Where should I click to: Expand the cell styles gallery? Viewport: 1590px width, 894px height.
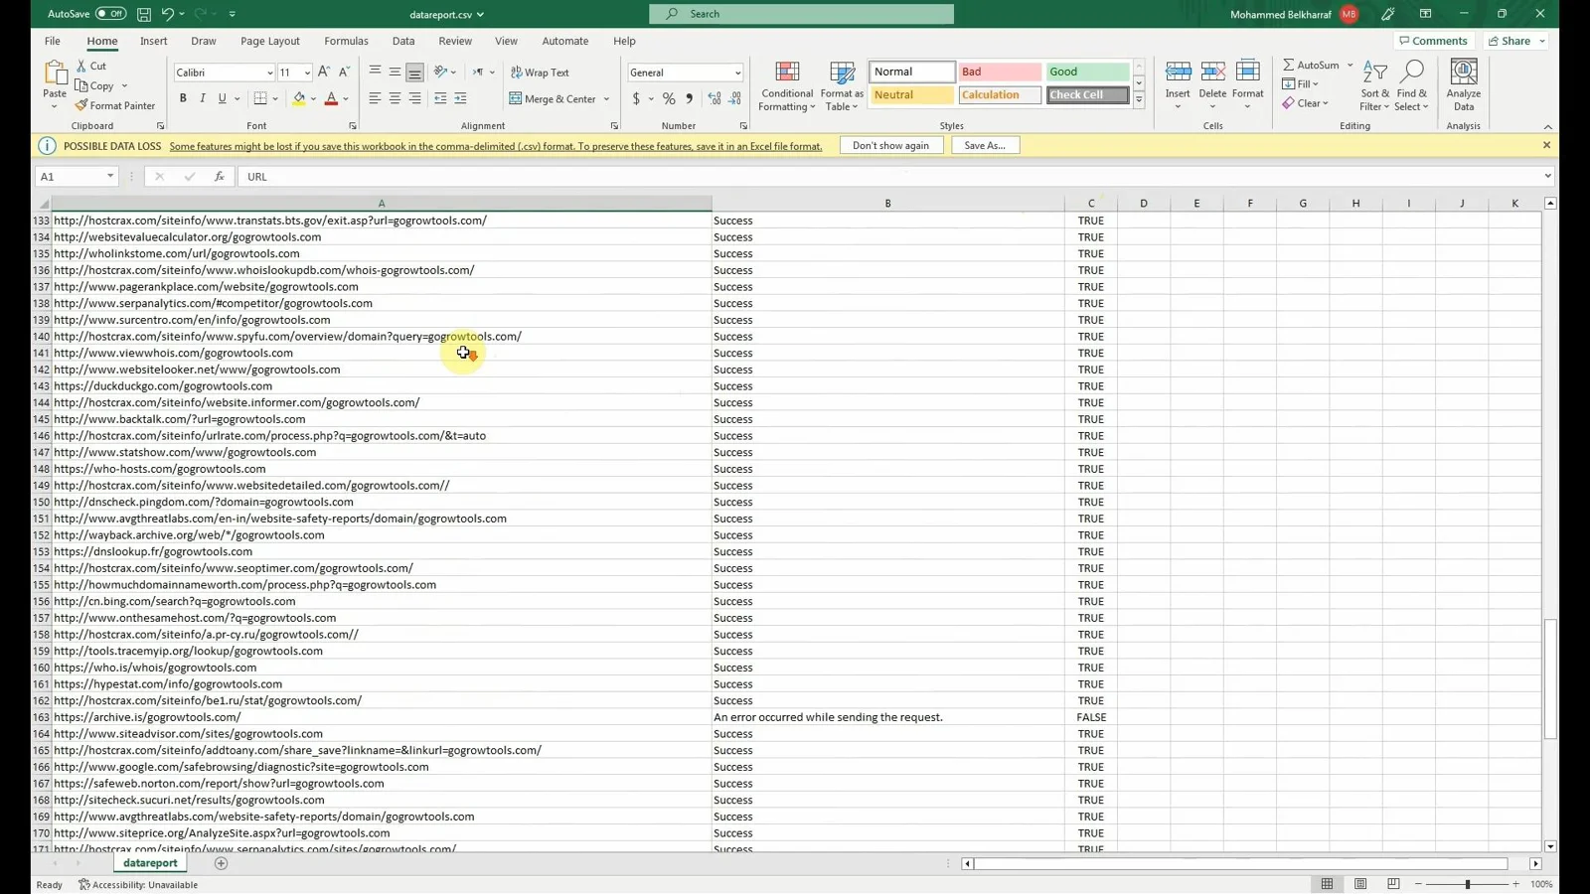pos(1139,100)
